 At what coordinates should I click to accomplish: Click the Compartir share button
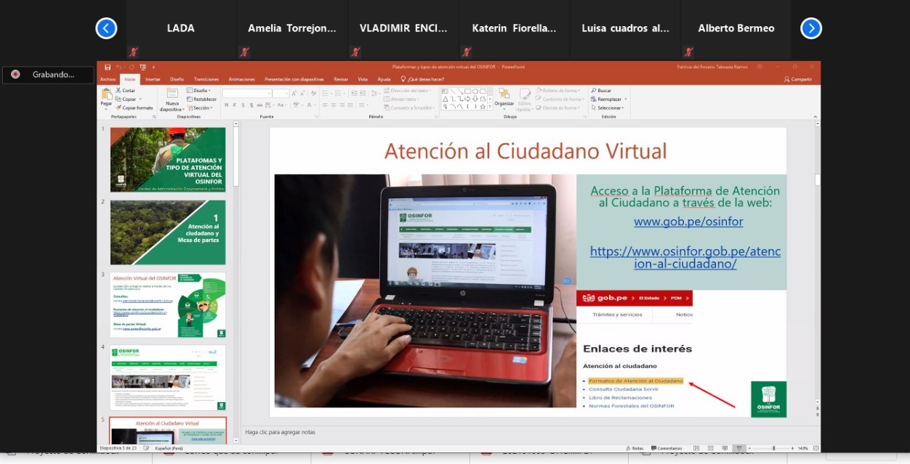point(798,79)
